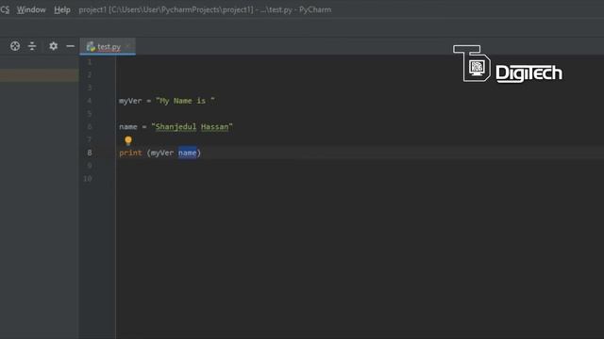This screenshot has width=604, height=339.
Task: Click the name variable on line 6
Action: (x=128, y=126)
